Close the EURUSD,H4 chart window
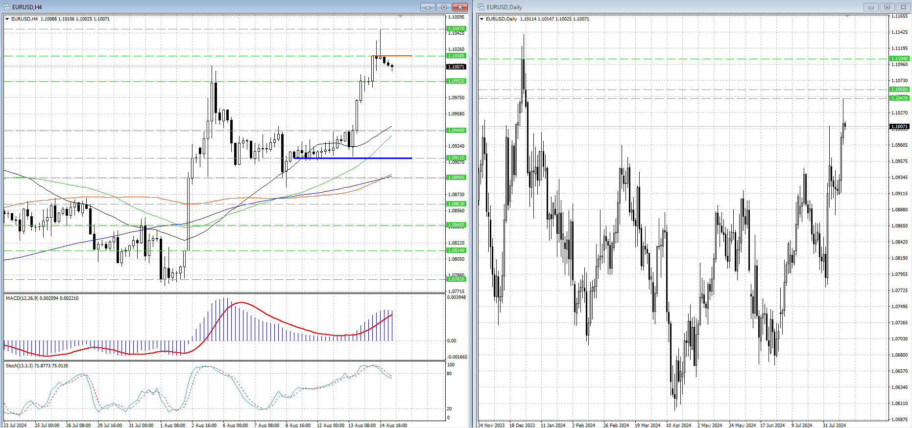 (460, 7)
